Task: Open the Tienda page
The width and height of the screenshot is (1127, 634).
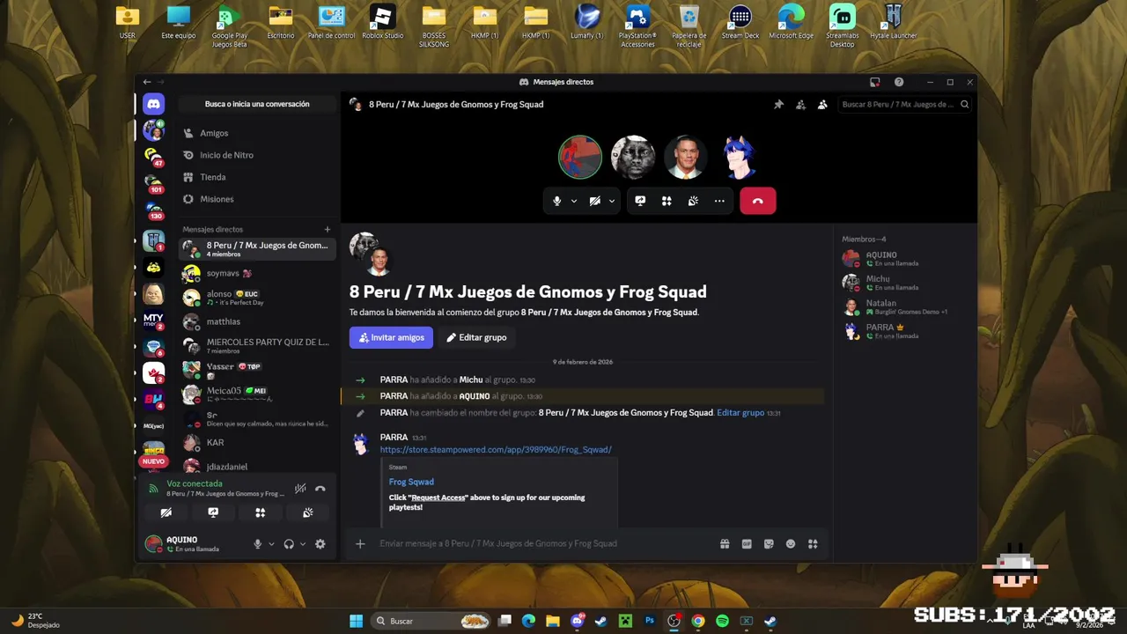Action: point(257,177)
